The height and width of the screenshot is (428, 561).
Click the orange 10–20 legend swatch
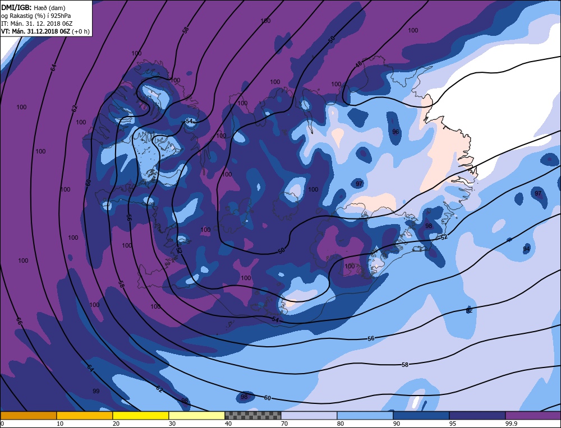tap(85, 415)
